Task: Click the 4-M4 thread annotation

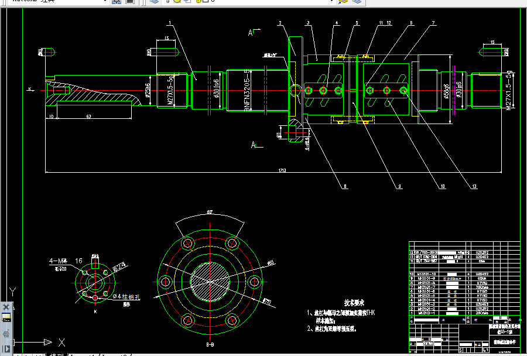Action: pos(58,261)
